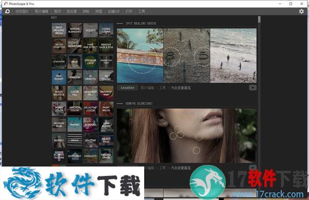Screen dimensions: 309x200
Task: Open the 工具 tools tab
Action: click(x=142, y=11)
